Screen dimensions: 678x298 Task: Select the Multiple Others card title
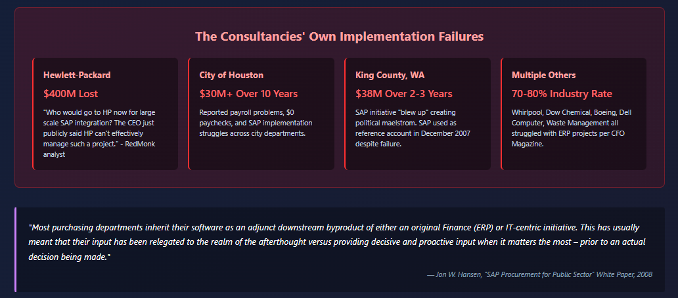click(x=543, y=75)
